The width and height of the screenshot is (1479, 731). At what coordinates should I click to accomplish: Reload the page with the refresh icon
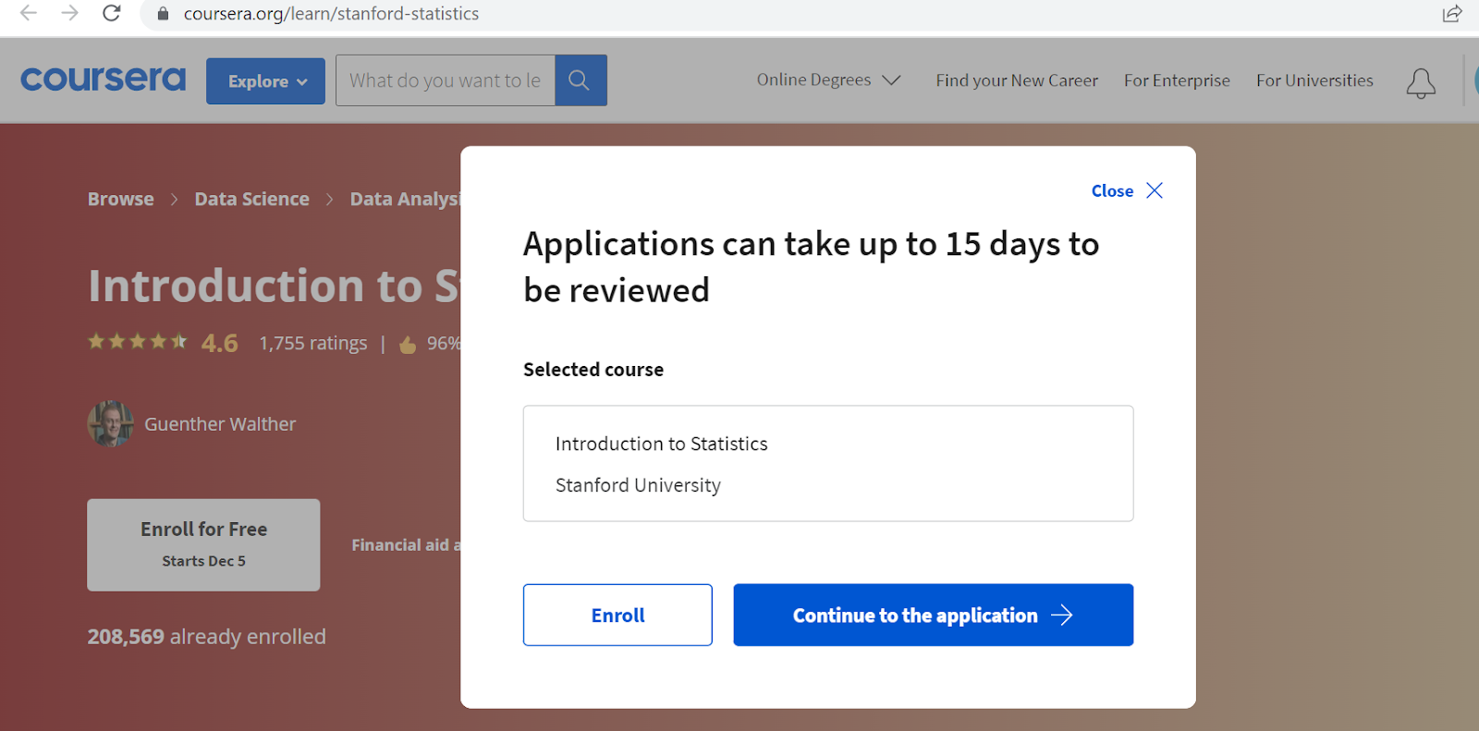point(111,13)
